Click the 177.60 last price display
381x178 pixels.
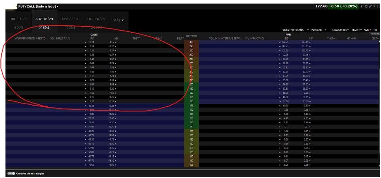coord(322,6)
